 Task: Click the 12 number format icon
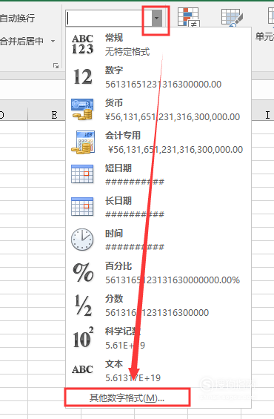(x=82, y=77)
